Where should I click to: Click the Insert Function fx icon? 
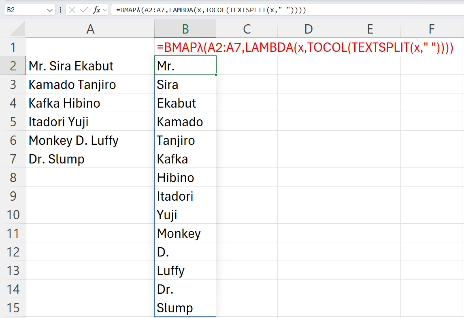pyautogui.click(x=96, y=10)
